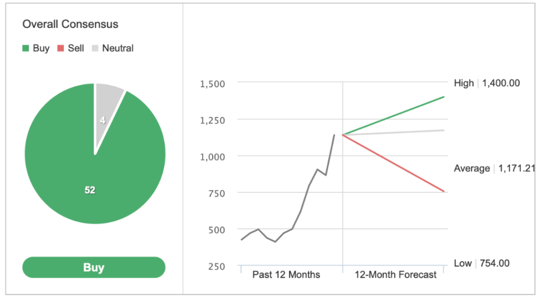Select the Past 12 Months axis label
539x298 pixels.
tap(286, 275)
